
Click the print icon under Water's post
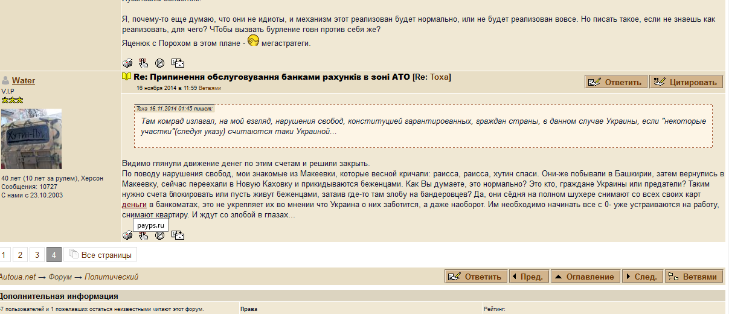127,235
